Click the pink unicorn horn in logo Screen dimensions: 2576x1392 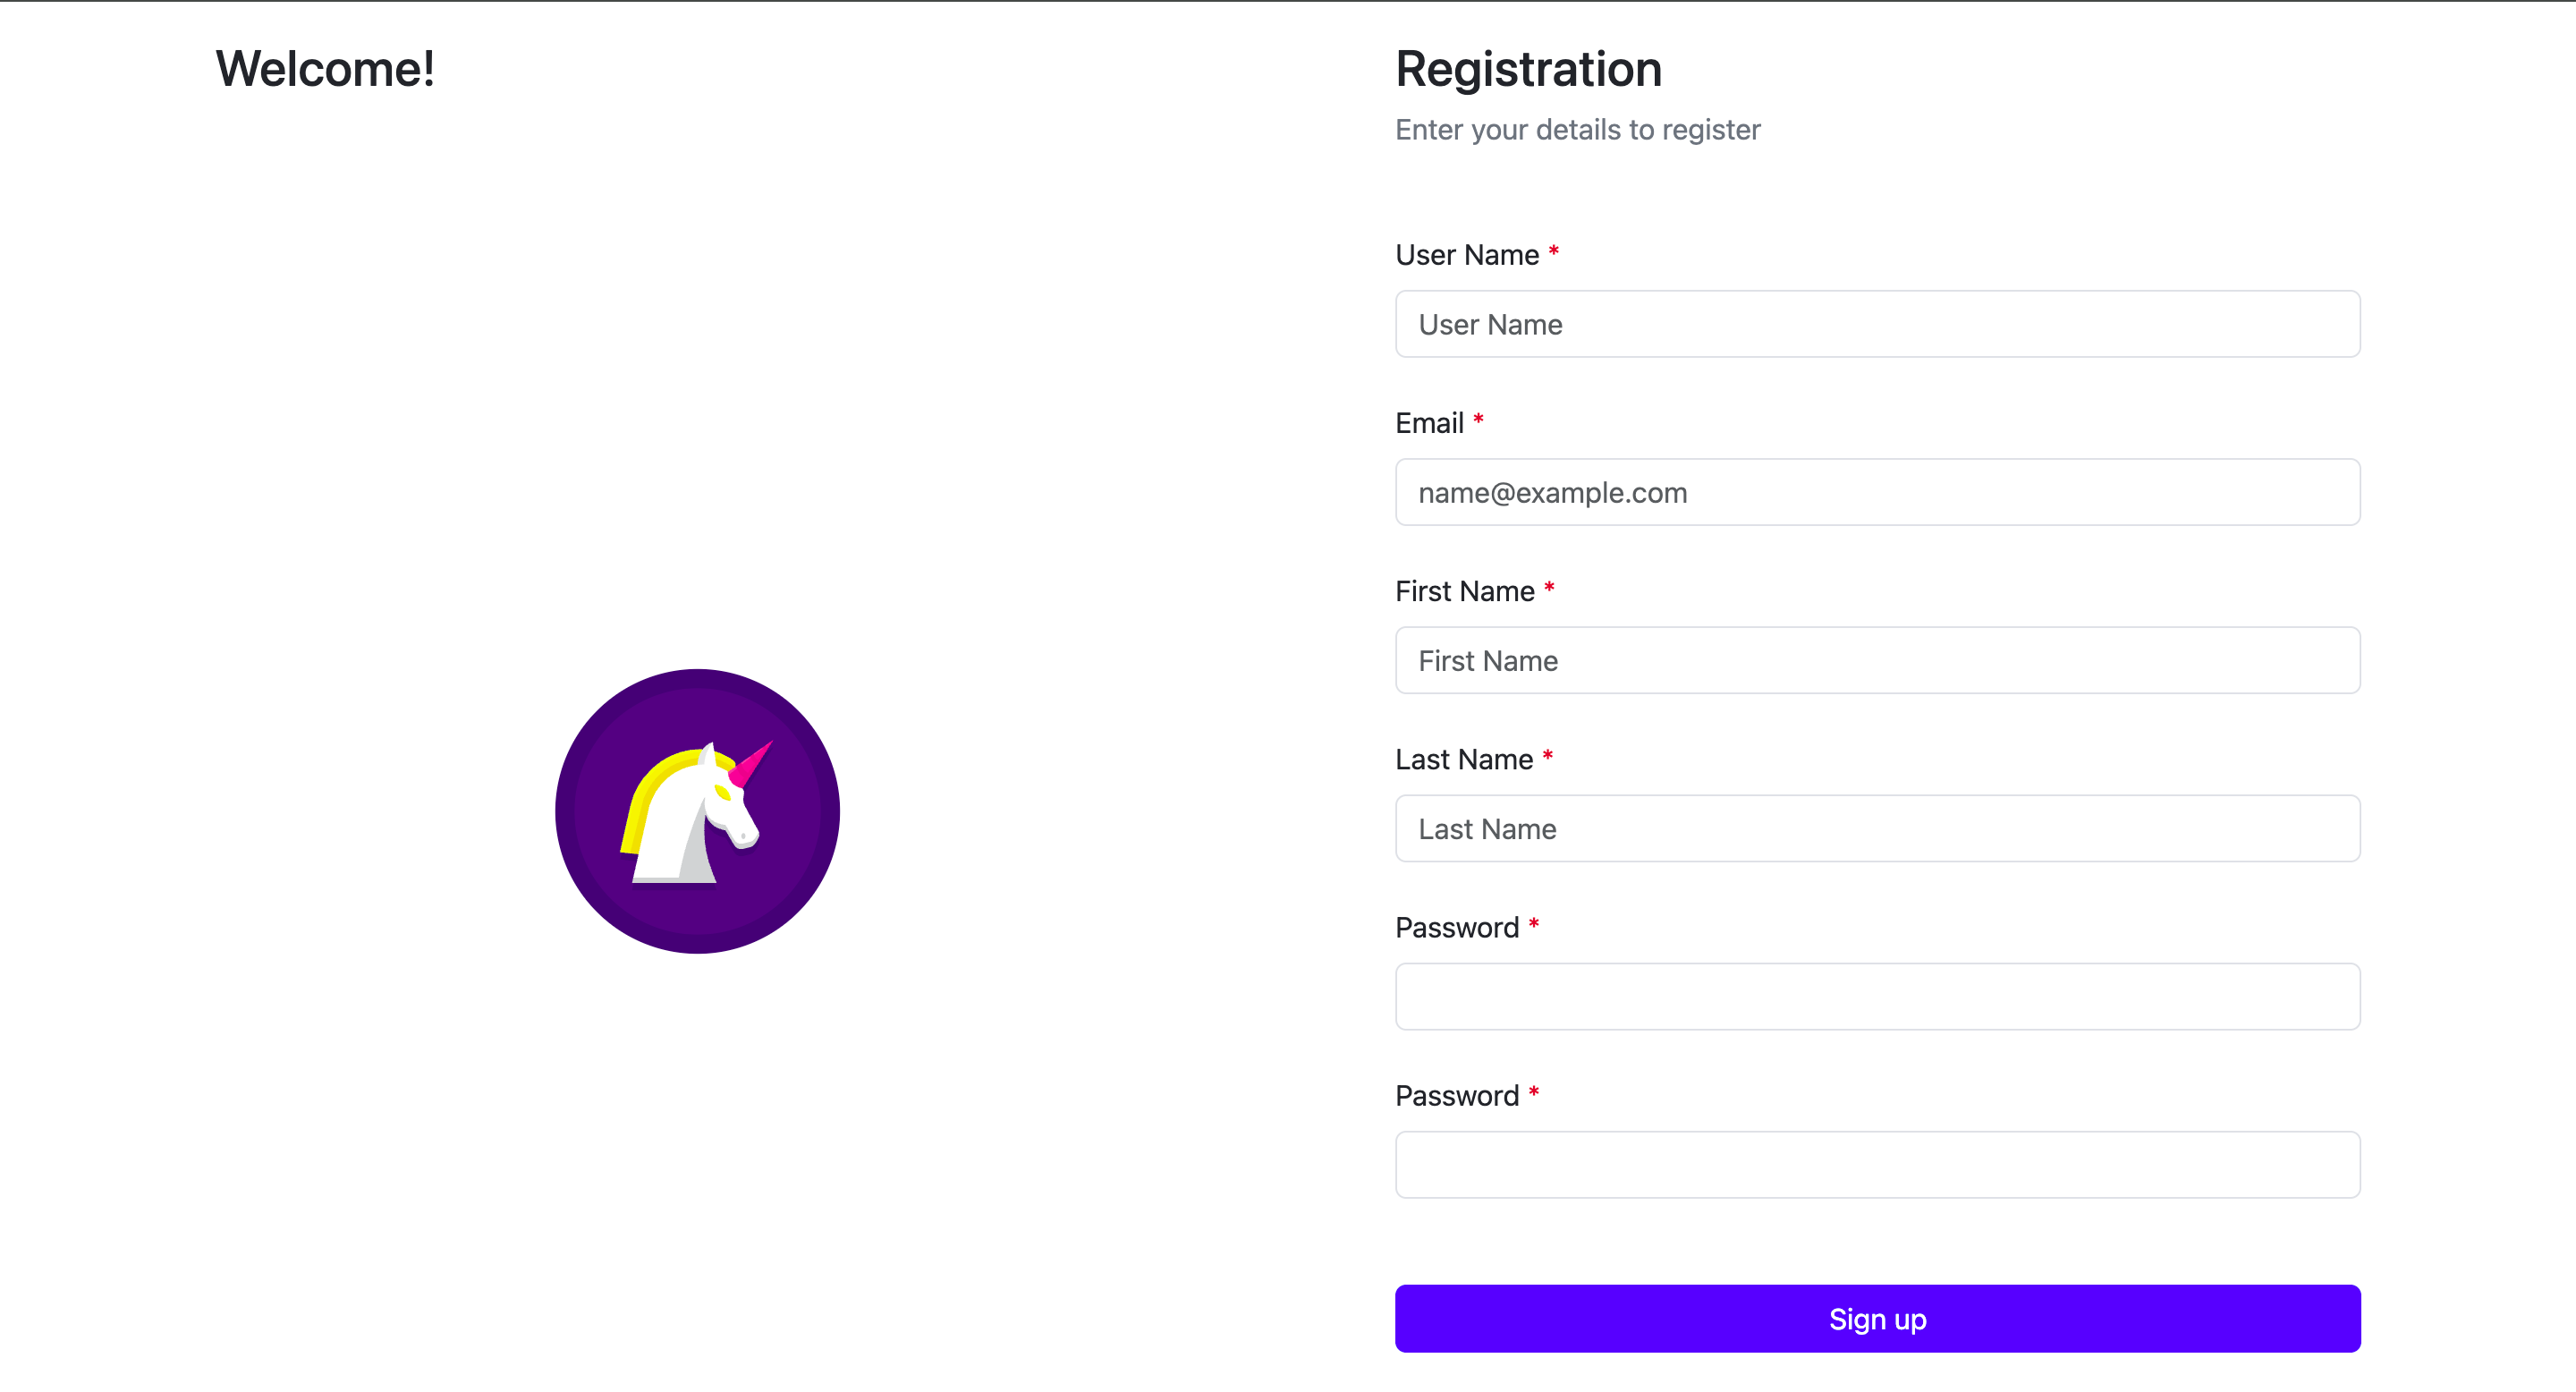coord(751,763)
